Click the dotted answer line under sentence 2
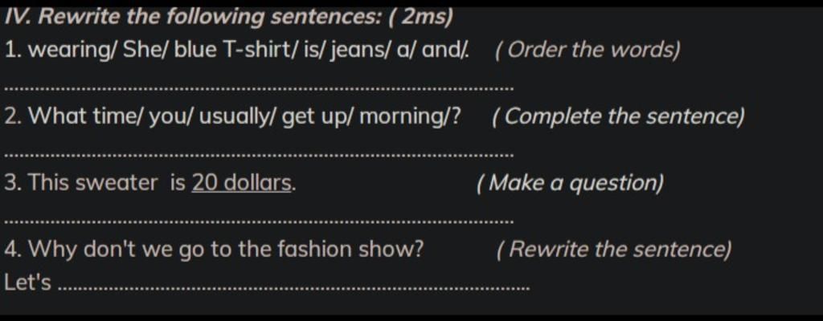Image resolution: width=823 pixels, height=321 pixels. point(258,155)
